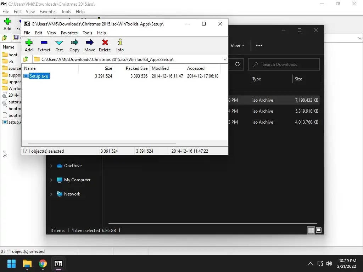Sort by Type column in File Explorer
The image size is (363, 272).
(271, 79)
